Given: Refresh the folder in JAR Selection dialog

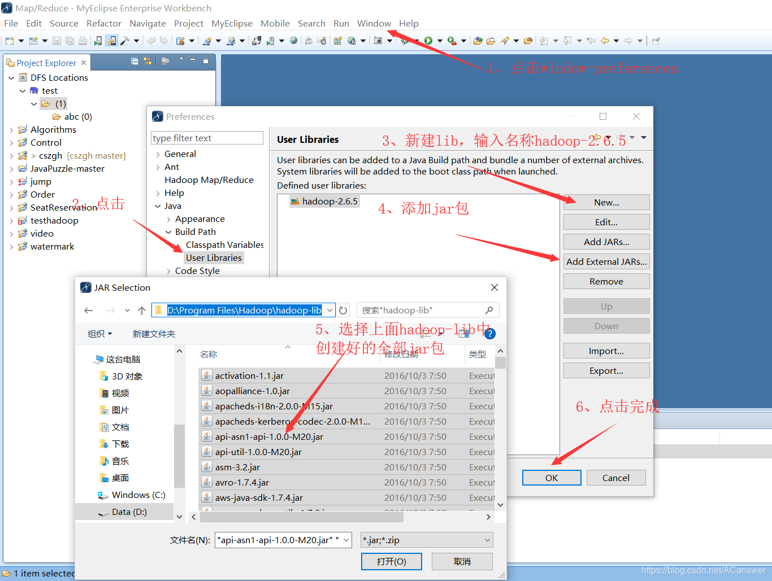Looking at the screenshot, I should tap(343, 311).
